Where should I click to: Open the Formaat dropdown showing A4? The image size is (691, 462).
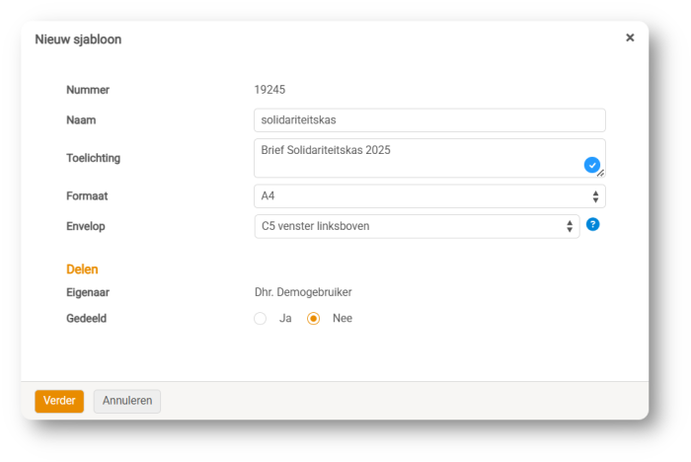(429, 196)
